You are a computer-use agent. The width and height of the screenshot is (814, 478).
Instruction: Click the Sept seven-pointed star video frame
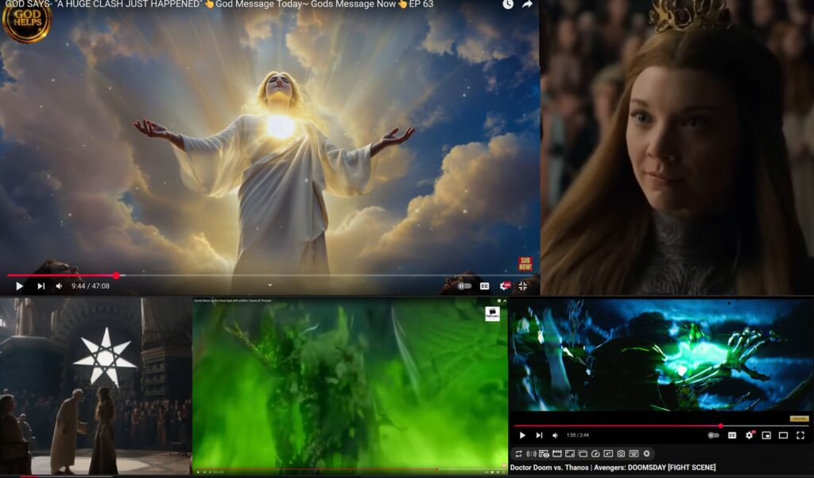[x=95, y=386]
